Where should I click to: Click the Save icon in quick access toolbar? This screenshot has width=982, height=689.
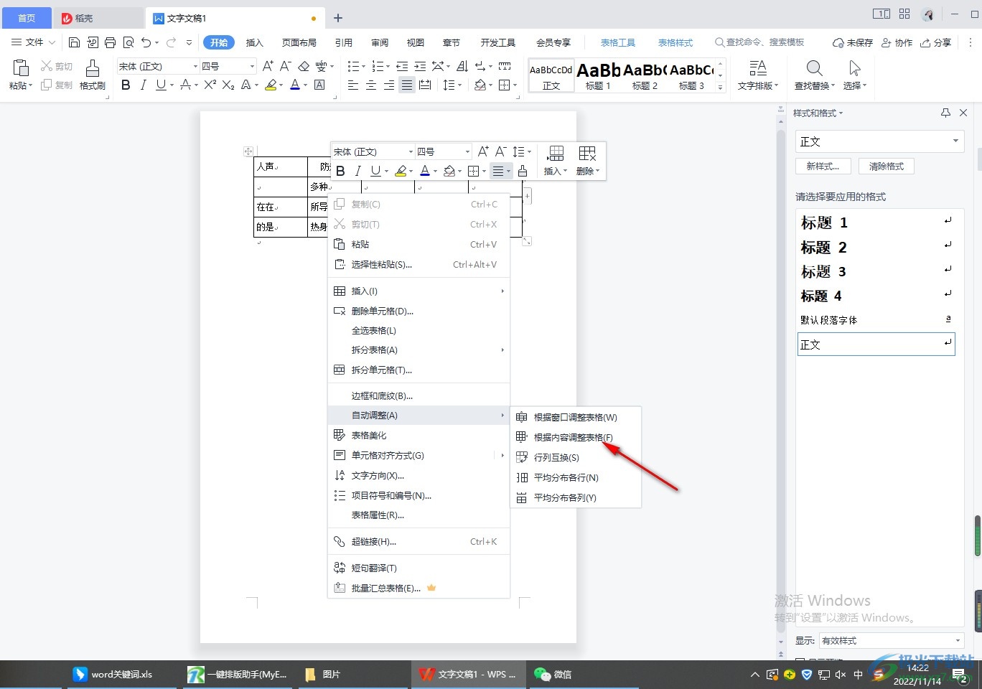[x=74, y=42]
